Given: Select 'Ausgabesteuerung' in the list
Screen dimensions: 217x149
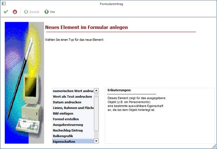Looking at the screenshot, I should [68, 125].
